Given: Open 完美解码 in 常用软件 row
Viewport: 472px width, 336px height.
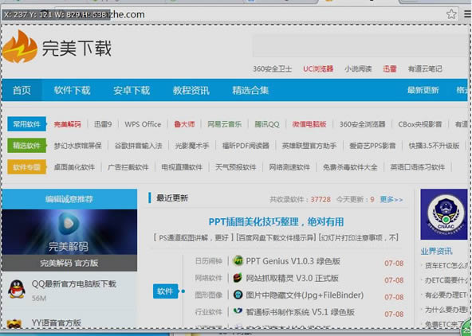Looking at the screenshot, I should tap(68, 124).
